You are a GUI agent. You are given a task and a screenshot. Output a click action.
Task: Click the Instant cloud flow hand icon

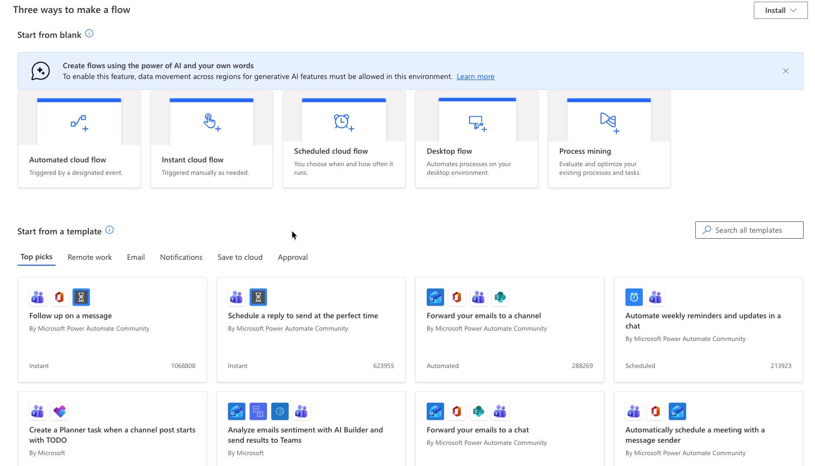(x=212, y=122)
